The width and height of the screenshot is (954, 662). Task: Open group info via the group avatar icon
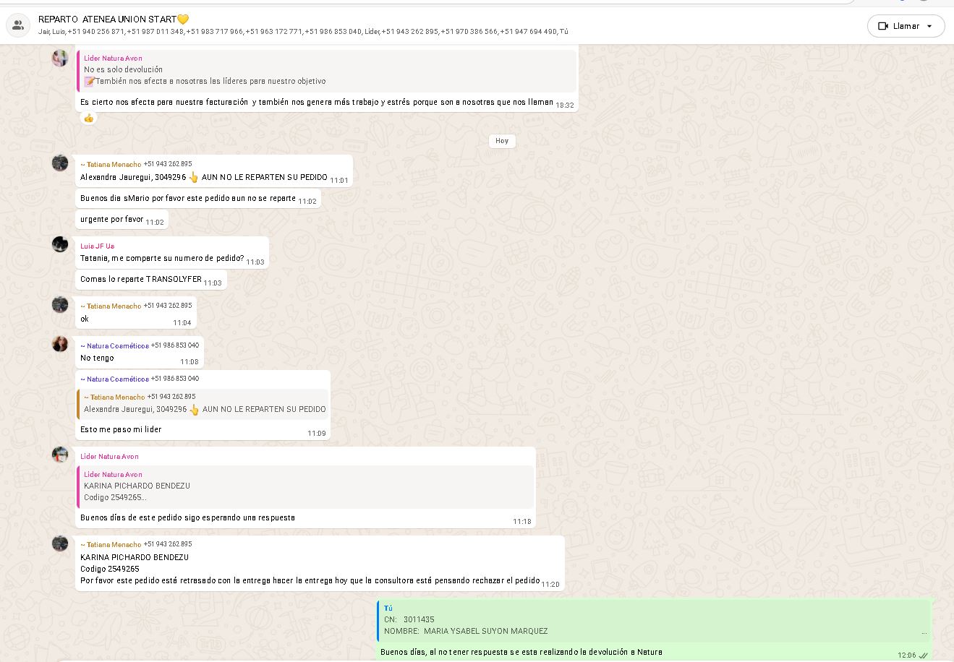tap(17, 25)
